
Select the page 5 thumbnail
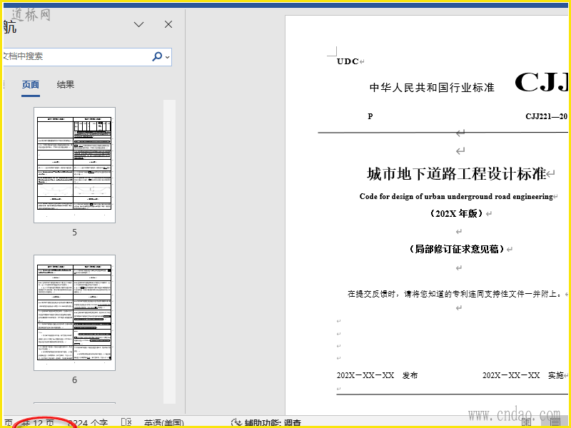(x=75, y=165)
